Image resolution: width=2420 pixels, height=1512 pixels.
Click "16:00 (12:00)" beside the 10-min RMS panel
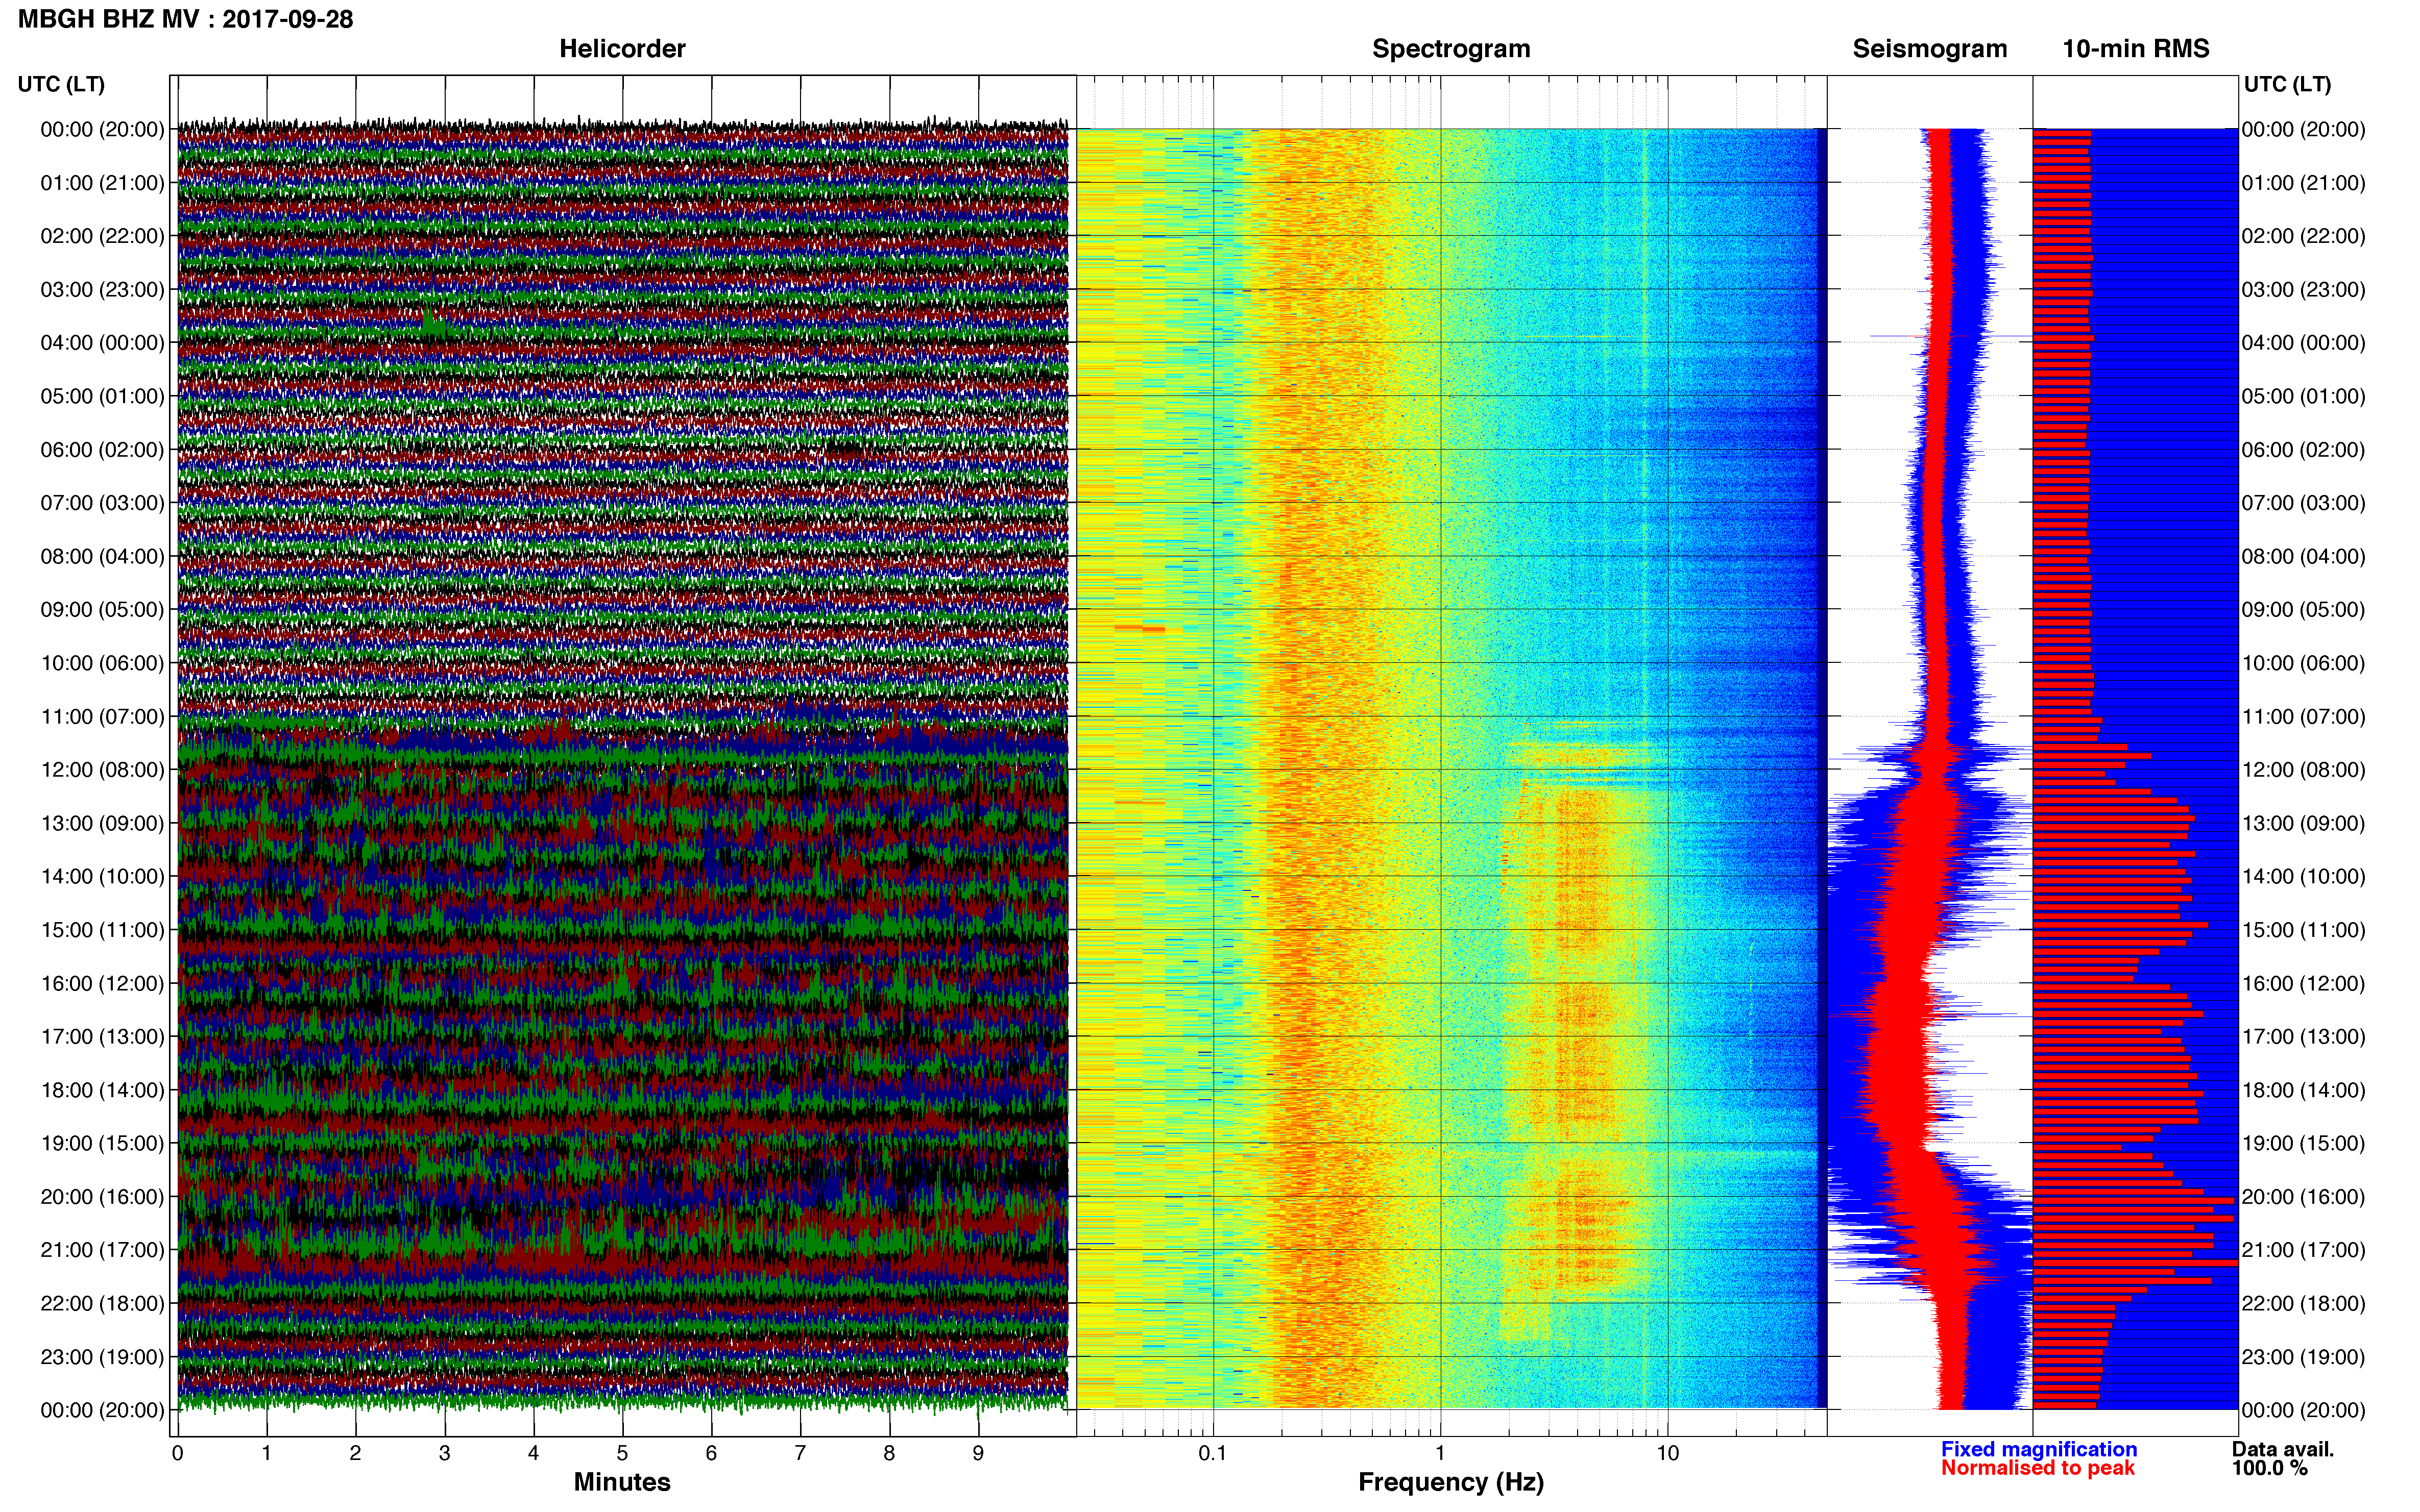tap(2304, 984)
